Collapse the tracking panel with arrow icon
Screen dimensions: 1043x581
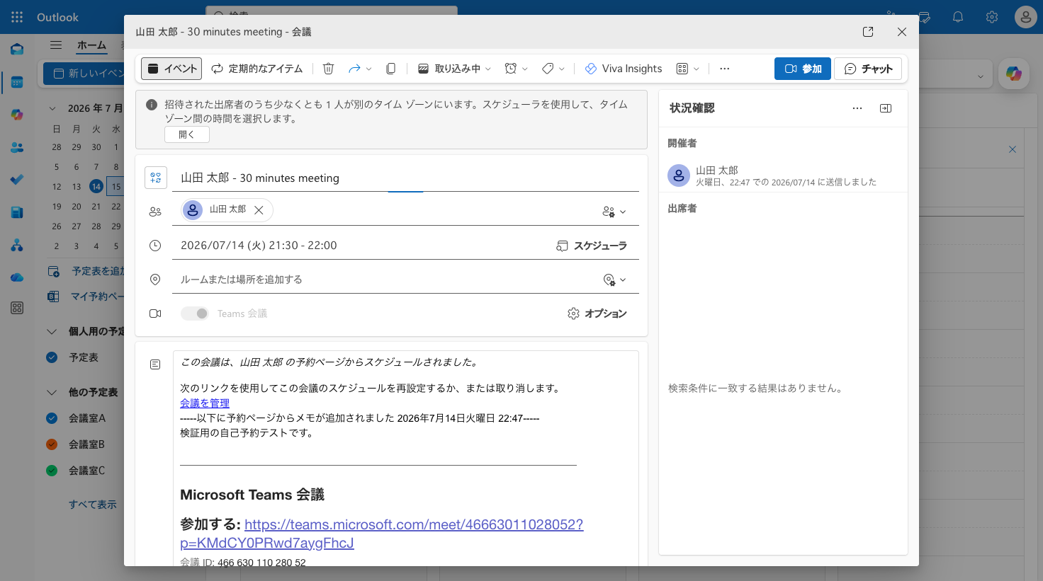(886, 108)
